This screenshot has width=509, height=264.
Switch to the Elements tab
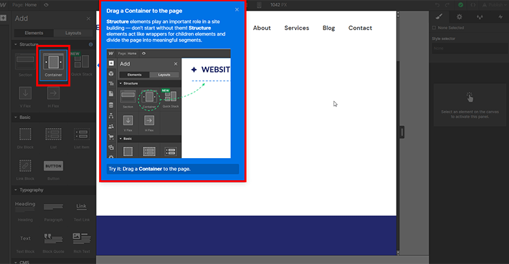coord(33,33)
